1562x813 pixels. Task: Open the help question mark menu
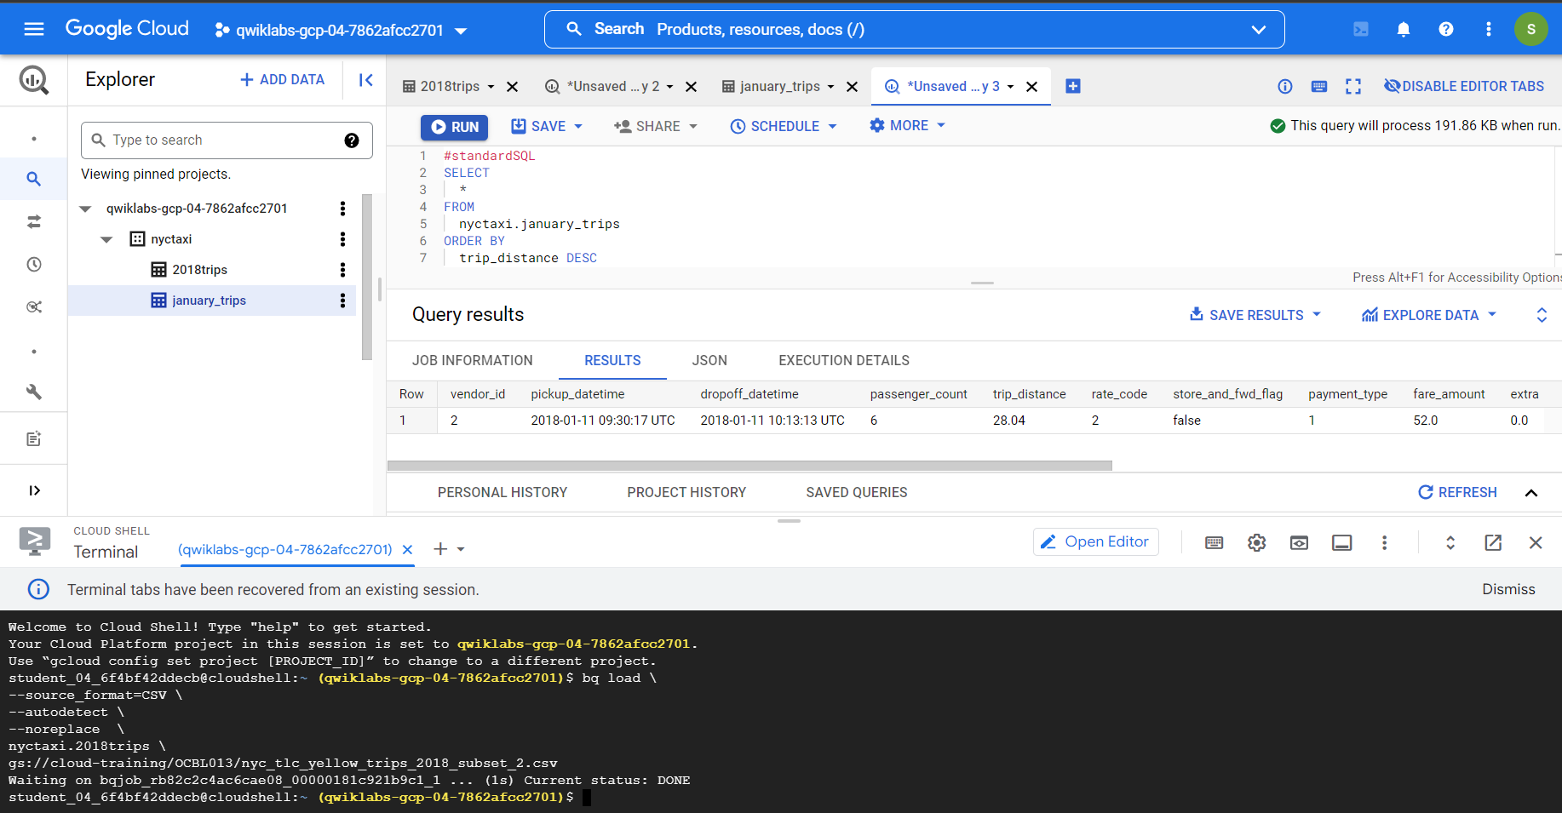(1446, 30)
